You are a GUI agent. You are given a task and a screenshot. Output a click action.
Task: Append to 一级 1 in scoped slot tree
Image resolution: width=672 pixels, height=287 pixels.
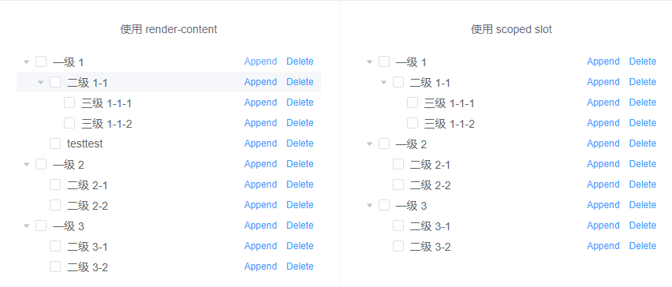coord(603,61)
